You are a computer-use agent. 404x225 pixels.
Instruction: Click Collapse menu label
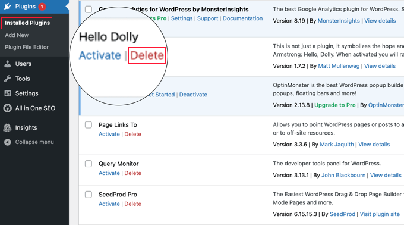coord(34,142)
